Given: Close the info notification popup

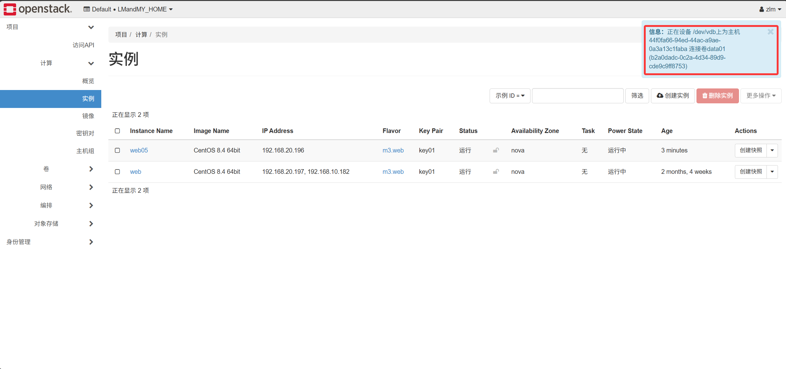Looking at the screenshot, I should coord(771,32).
